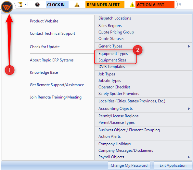
Task: Select Company Messages/Disclaimers
Action: coord(143,150)
